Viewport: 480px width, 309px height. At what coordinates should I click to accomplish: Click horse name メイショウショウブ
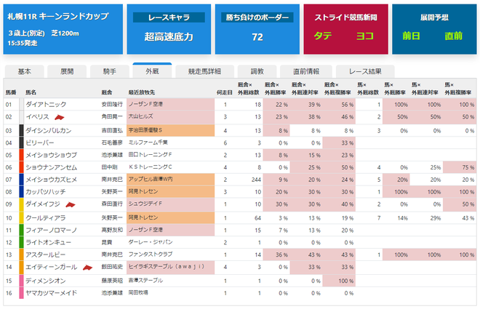(x=51, y=156)
